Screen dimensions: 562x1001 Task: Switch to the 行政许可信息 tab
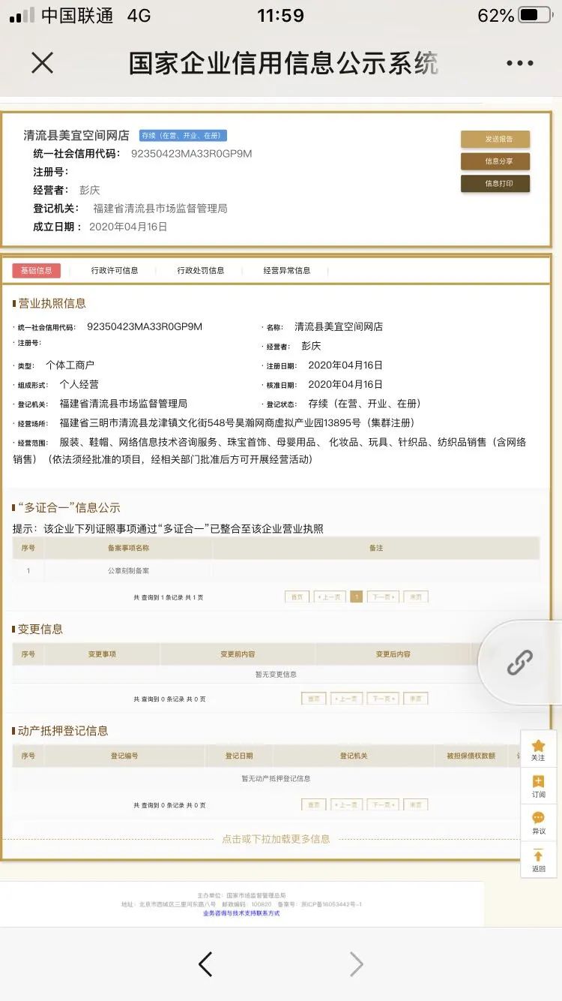click(x=115, y=270)
